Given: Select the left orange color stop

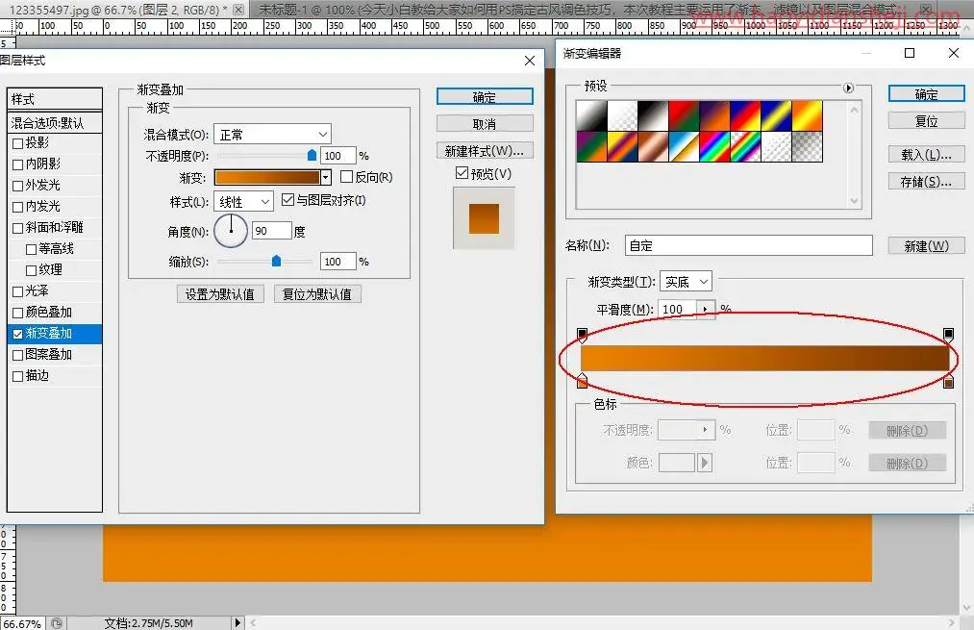Looking at the screenshot, I should [x=582, y=381].
